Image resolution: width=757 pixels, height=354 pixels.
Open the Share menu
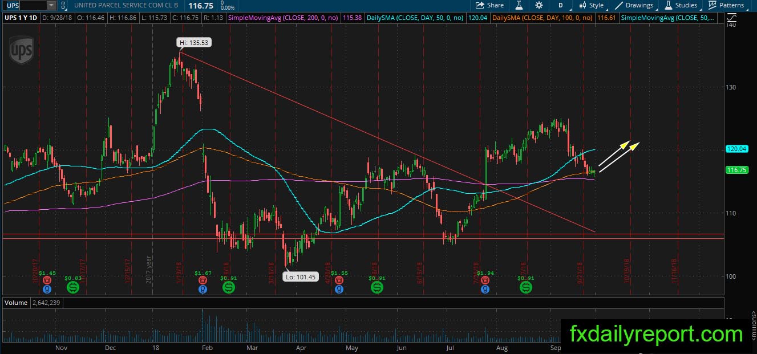point(489,5)
